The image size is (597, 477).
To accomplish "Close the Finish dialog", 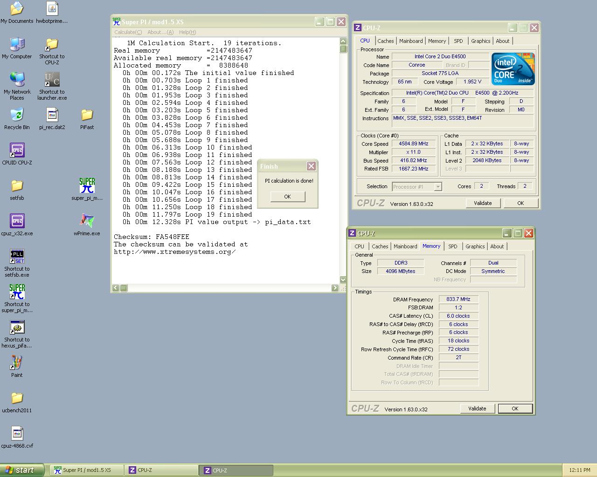I will pos(311,166).
